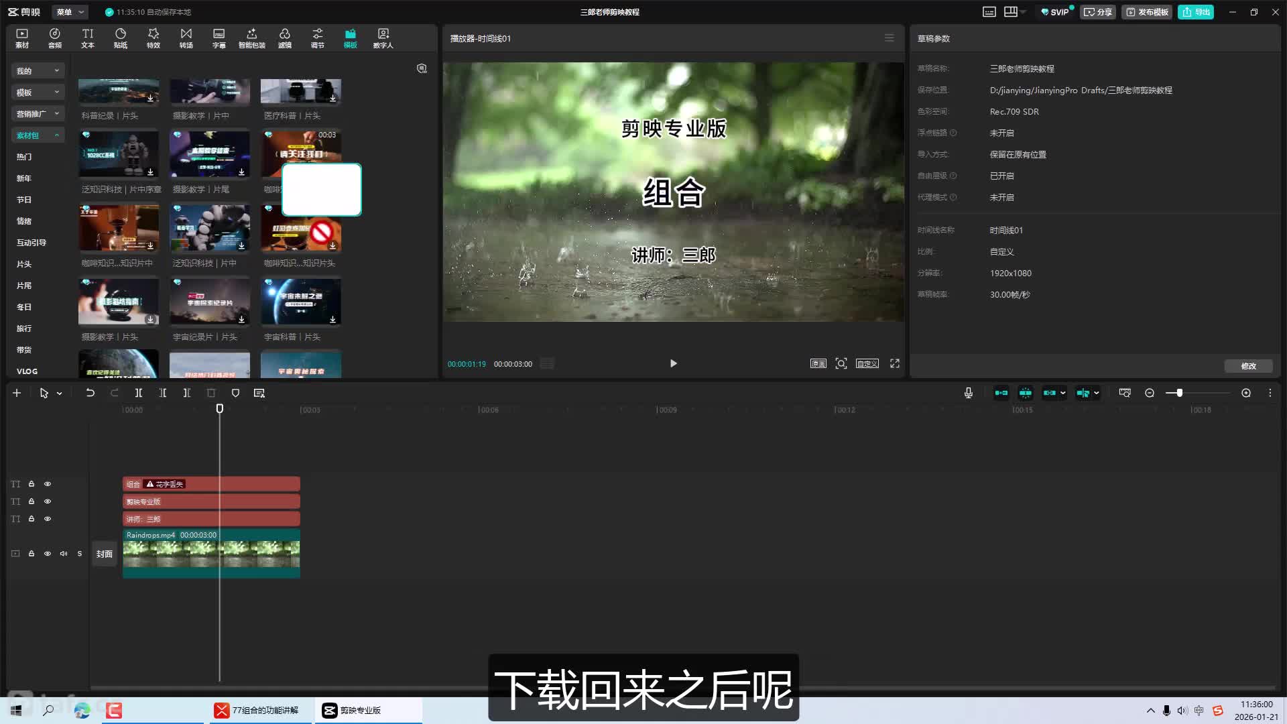Hide the 组合 text track with eye icon
The height and width of the screenshot is (724, 1287).
click(x=48, y=484)
